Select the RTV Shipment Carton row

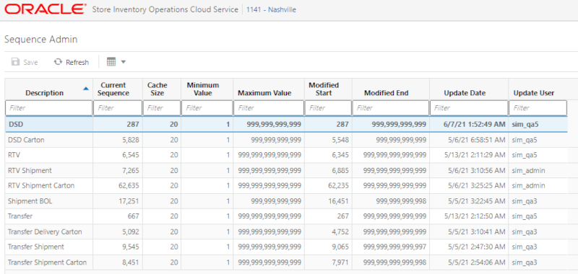[285, 186]
